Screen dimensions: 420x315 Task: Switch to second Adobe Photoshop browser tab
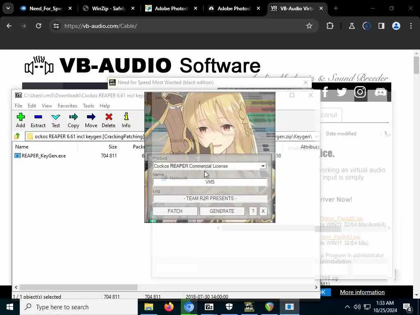pyautogui.click(x=234, y=8)
